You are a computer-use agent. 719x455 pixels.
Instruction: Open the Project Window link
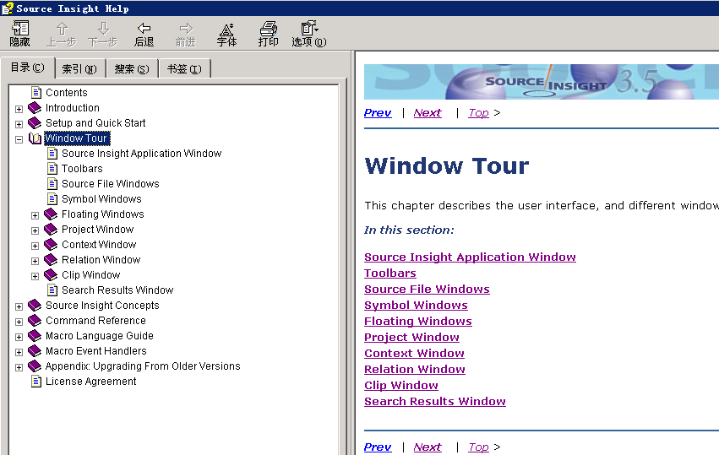(411, 338)
